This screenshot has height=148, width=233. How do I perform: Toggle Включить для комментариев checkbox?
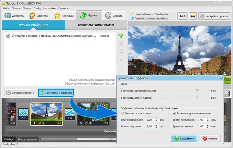pyautogui.click(x=174, y=113)
